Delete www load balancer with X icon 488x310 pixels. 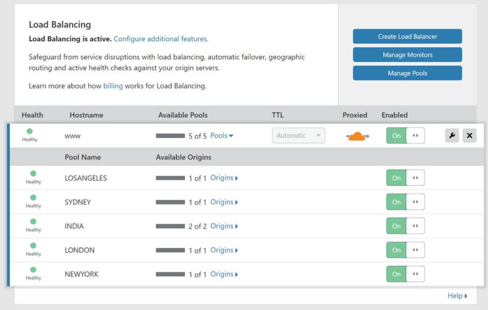(x=469, y=136)
